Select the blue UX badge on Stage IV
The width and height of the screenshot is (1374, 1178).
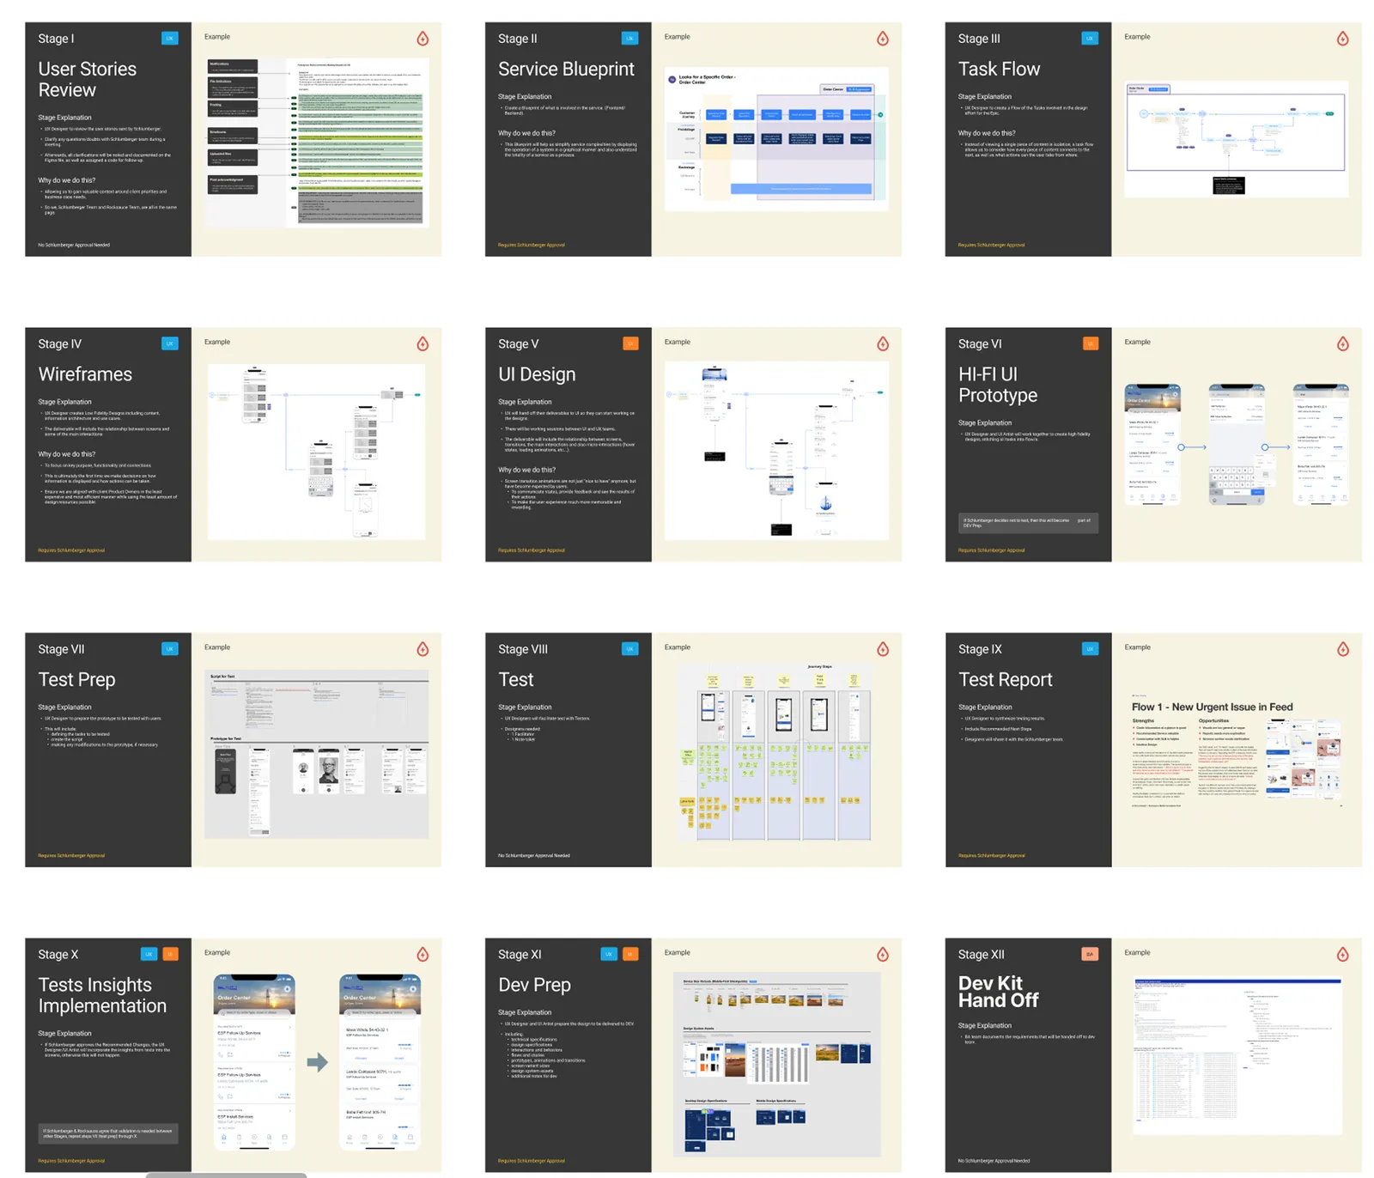pos(170,343)
